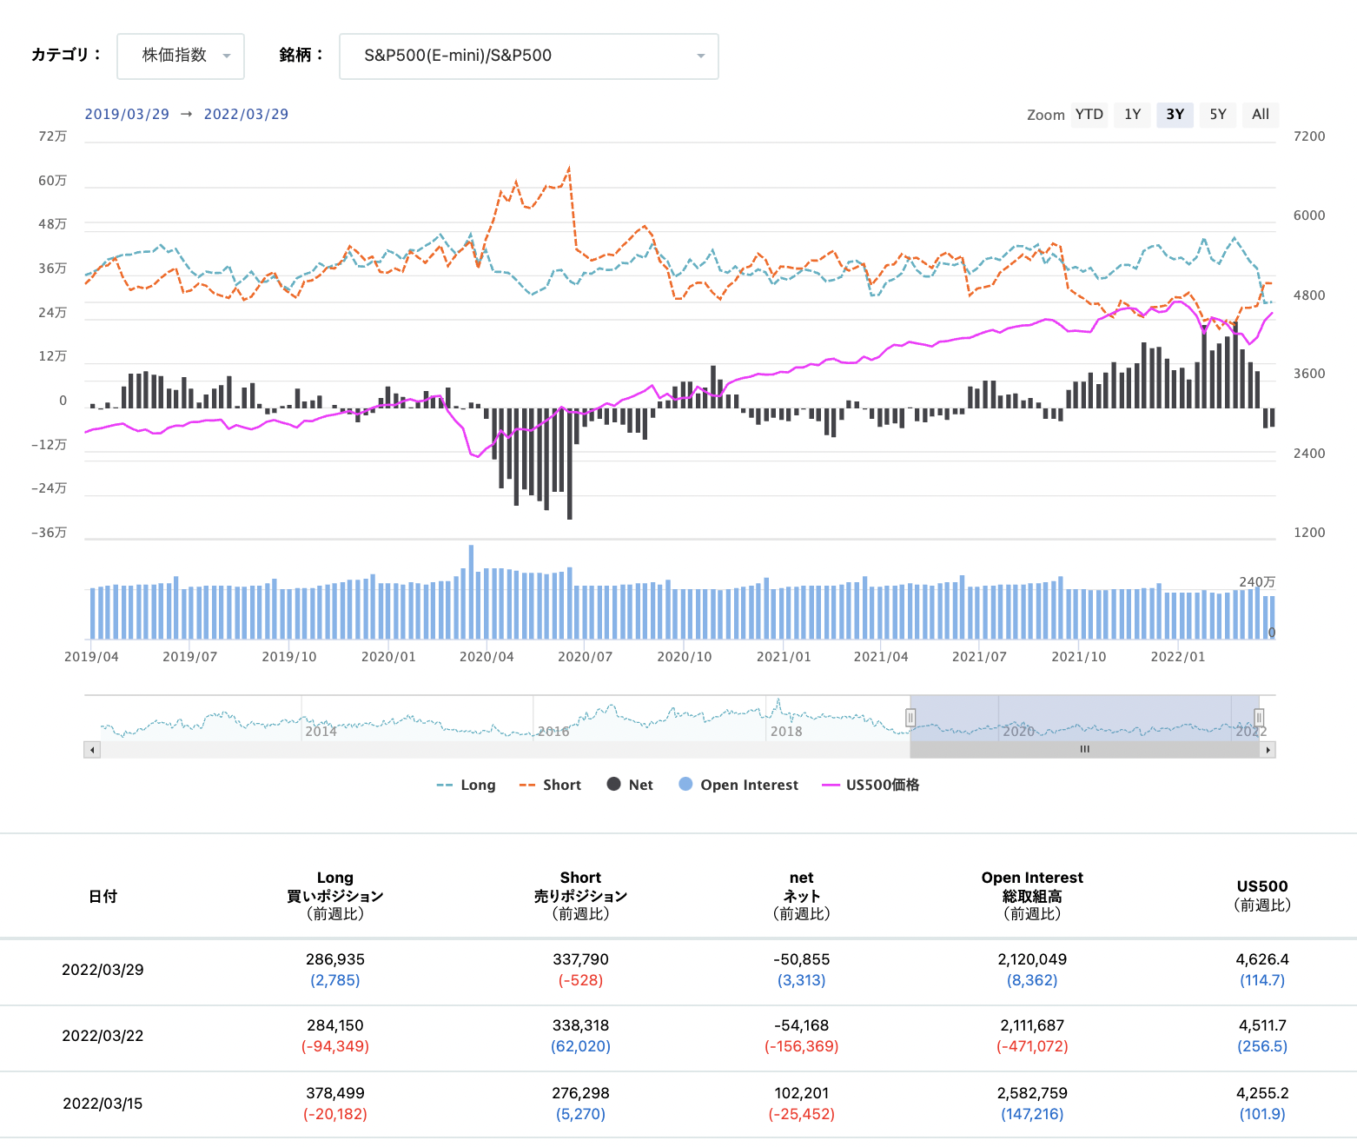
Task: Toggle the Open Interest series in legend
Action: (x=738, y=785)
